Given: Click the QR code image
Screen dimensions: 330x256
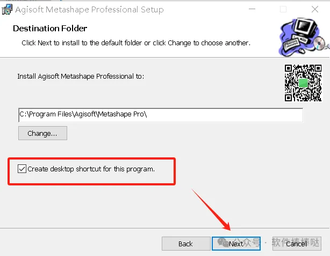Looking at the screenshot, I should (x=303, y=83).
